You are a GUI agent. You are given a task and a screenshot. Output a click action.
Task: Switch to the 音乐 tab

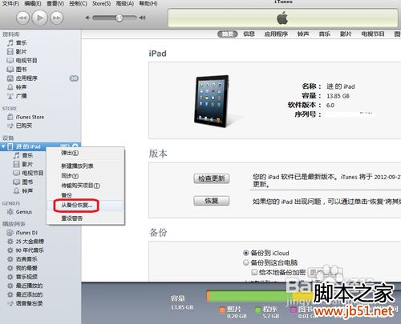tap(324, 34)
